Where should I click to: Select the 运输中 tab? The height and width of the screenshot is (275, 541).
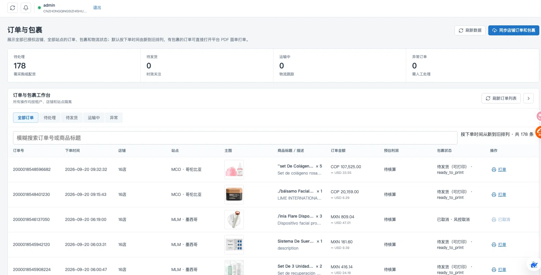[94, 118]
